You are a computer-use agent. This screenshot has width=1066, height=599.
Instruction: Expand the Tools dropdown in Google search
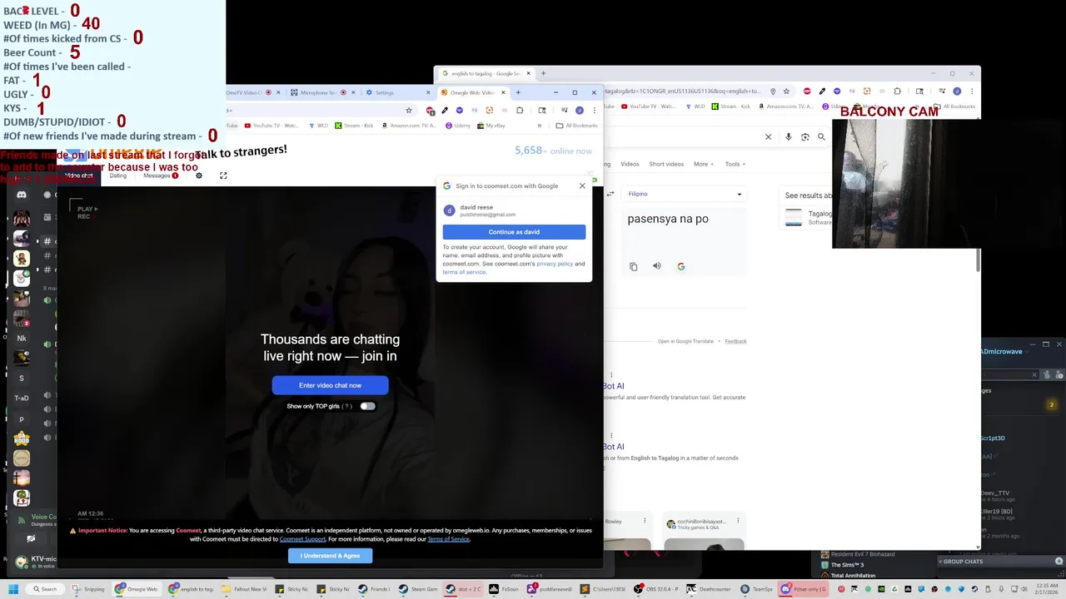pos(735,164)
